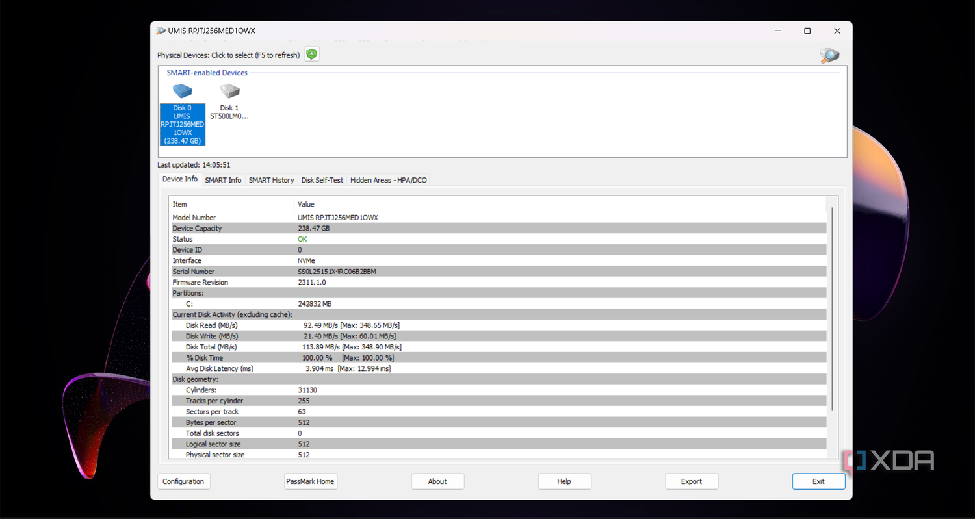Switch to the Device Info tab

180,179
